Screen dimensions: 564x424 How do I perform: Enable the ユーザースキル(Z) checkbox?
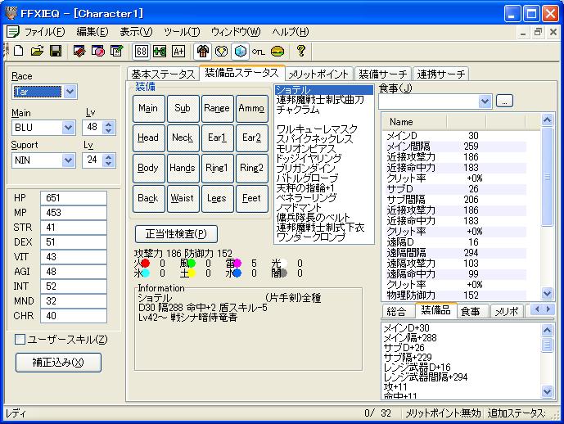click(x=20, y=339)
